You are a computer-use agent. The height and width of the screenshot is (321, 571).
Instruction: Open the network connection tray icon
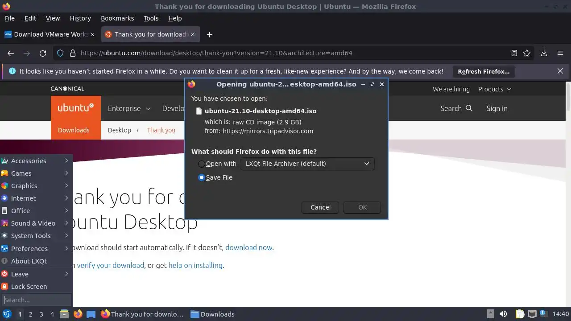[532, 314]
